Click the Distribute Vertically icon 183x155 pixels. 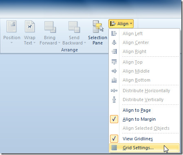[x=114, y=100]
